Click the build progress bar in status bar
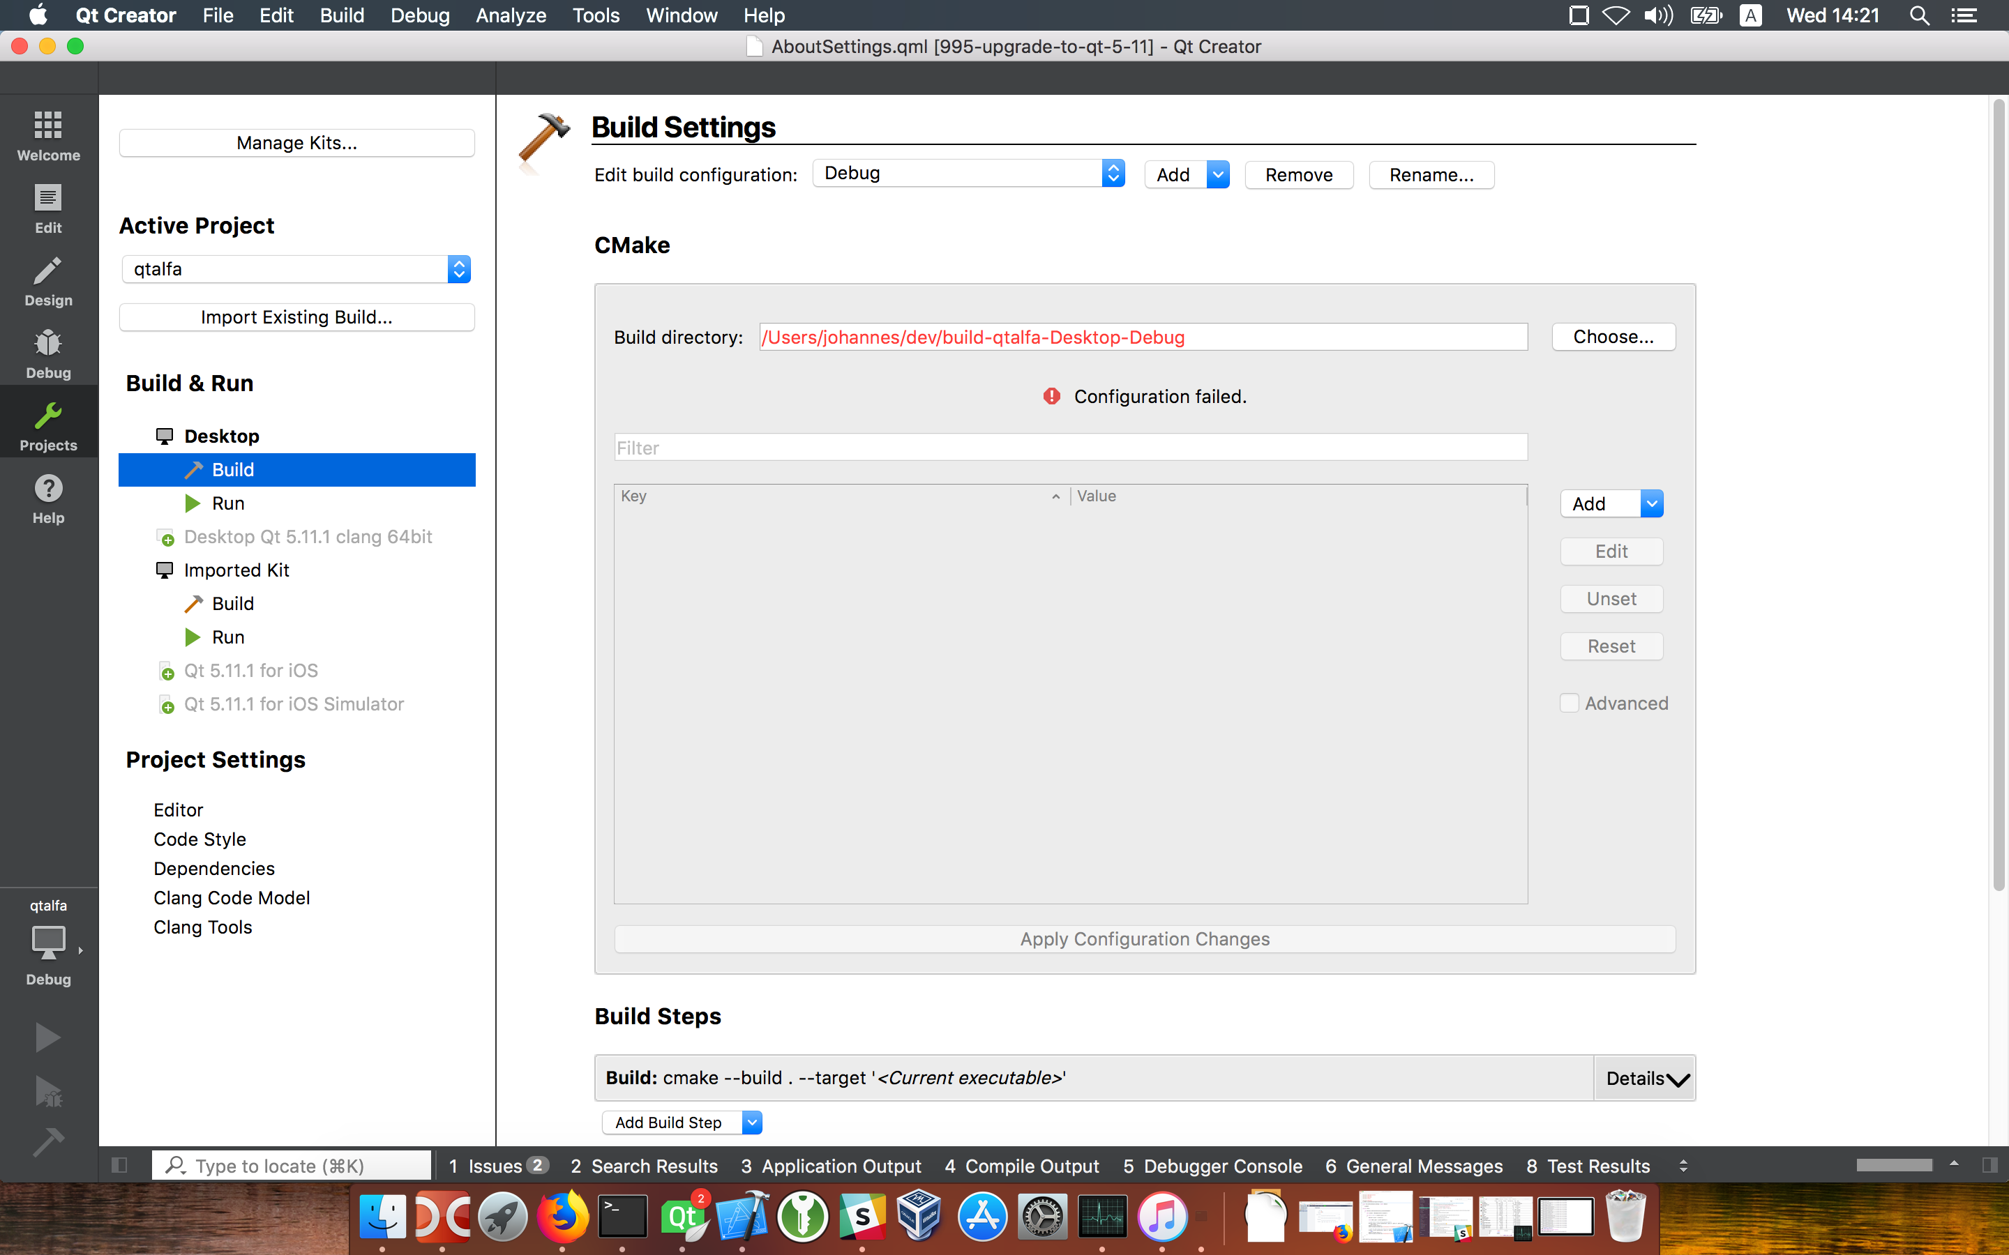This screenshot has height=1255, width=2009. [1895, 1165]
